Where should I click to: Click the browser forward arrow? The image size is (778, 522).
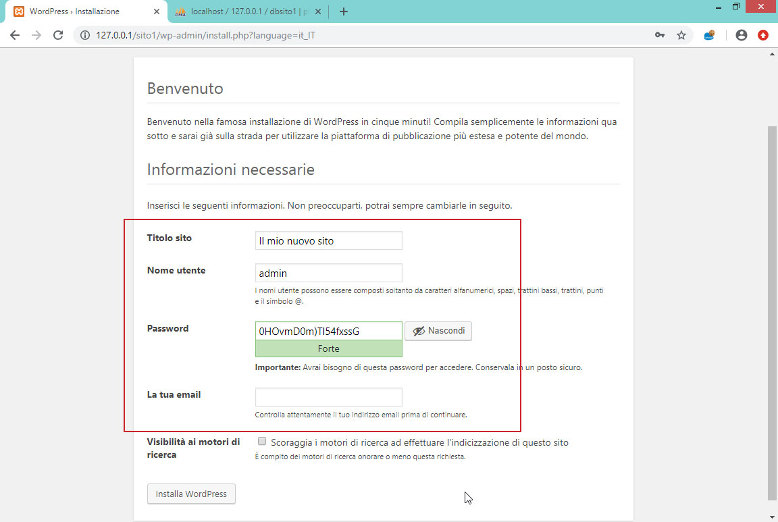click(36, 35)
